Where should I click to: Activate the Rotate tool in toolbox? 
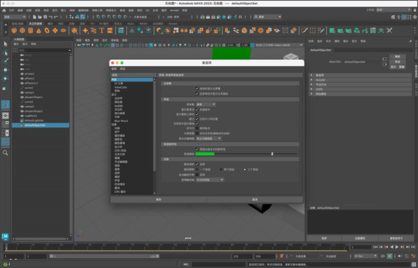coord(6,79)
